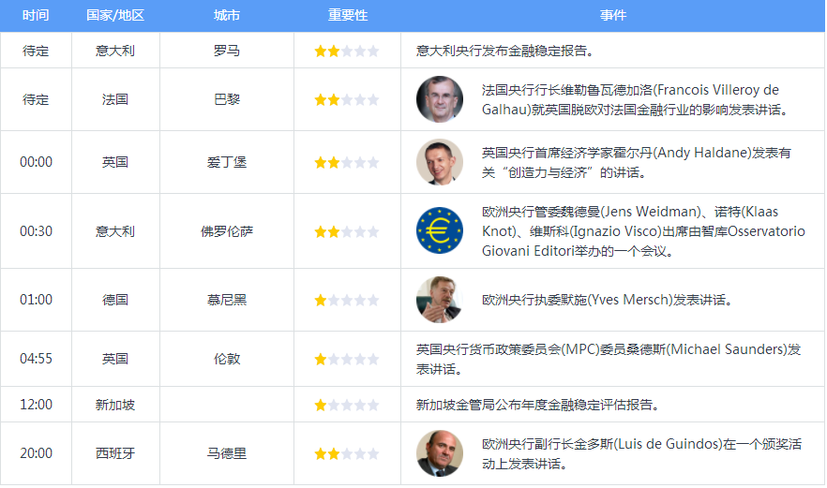Screen dimensions: 827x488
Task: Click the star rating in the 佛罗伦萨 row
Action: [347, 231]
